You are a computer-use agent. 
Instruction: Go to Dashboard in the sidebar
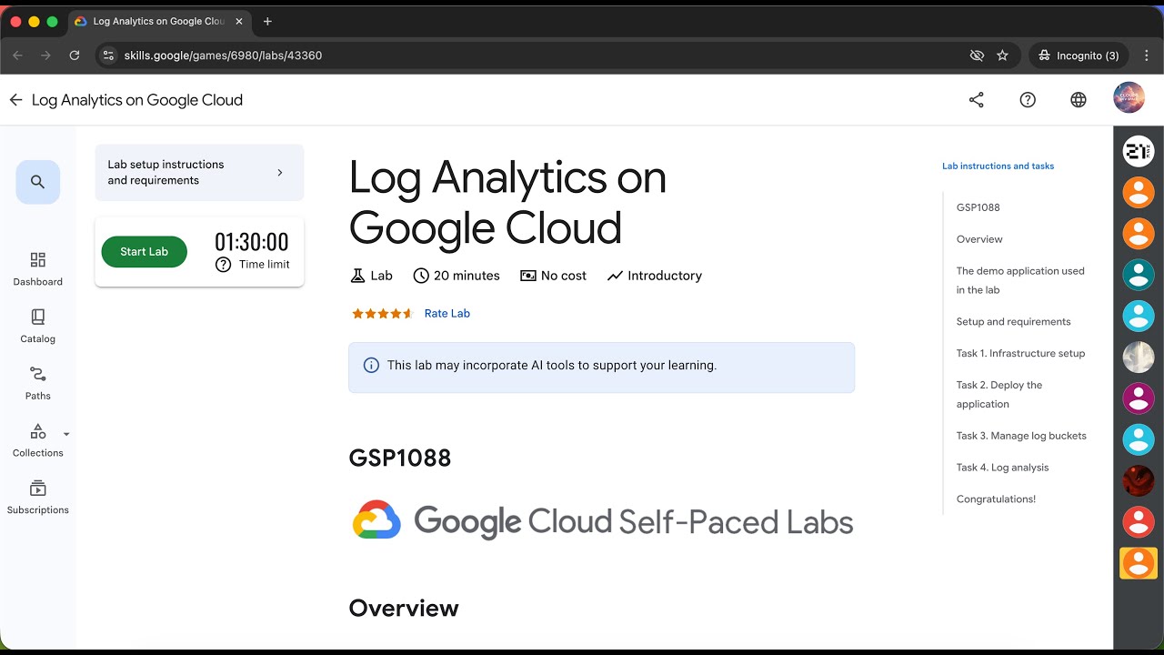coord(38,269)
